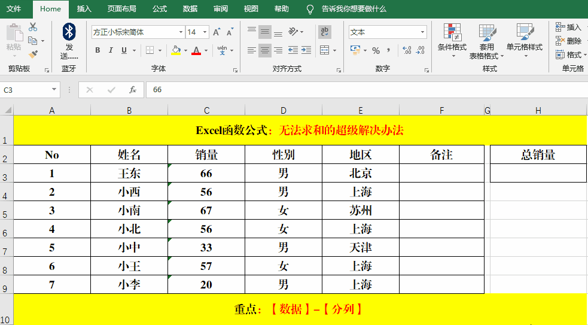This screenshot has height=325, width=588.
Task: Toggle Italic formatting
Action: [111, 50]
